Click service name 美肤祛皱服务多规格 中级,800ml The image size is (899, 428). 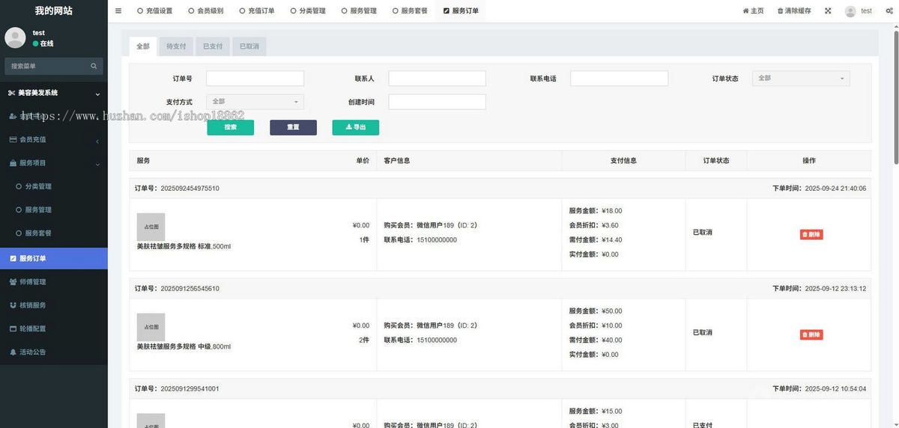tap(184, 346)
